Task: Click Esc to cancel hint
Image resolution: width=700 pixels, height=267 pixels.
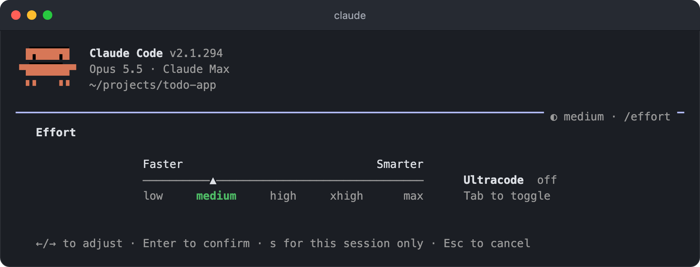Action: point(487,243)
